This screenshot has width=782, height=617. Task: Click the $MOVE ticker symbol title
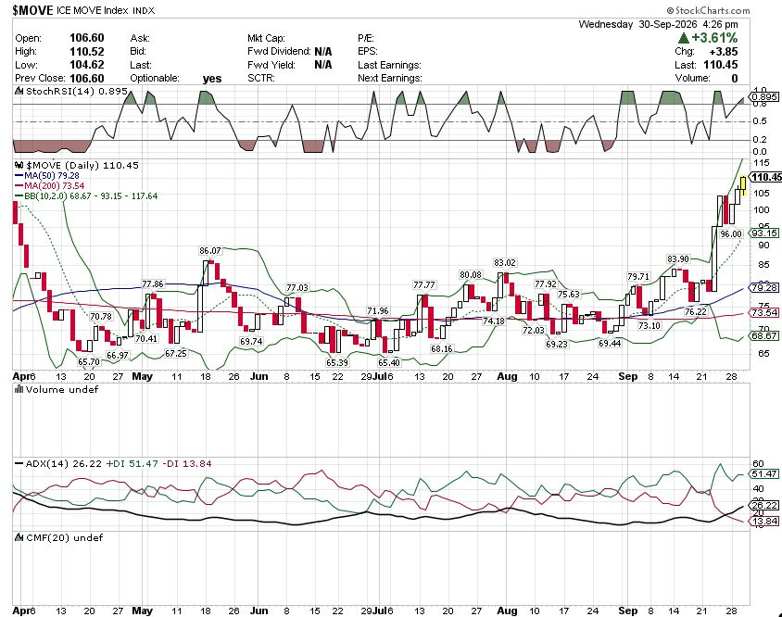32,10
